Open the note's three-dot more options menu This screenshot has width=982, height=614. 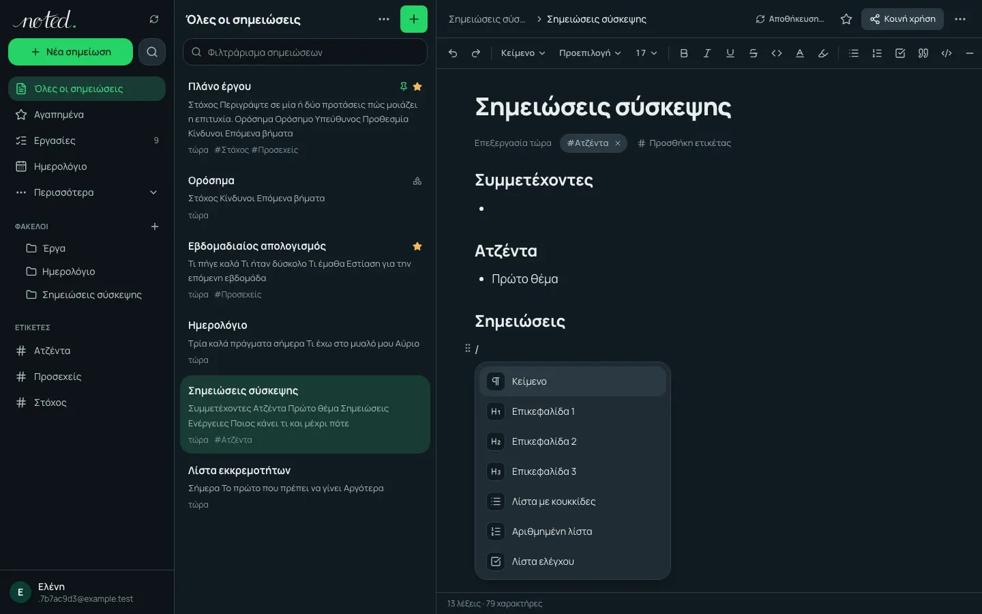[960, 19]
